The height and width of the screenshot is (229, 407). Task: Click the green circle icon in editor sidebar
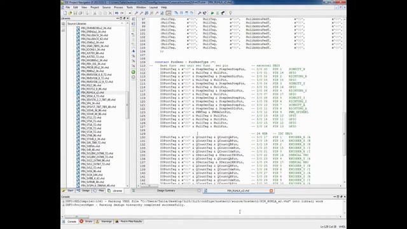134,72
